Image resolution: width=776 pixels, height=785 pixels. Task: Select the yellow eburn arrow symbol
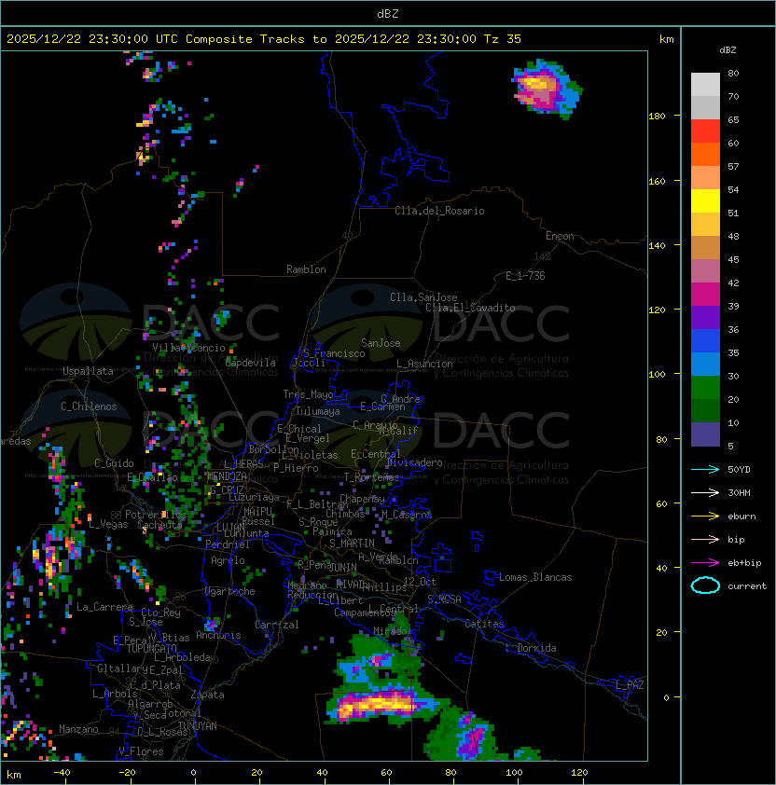pos(705,516)
